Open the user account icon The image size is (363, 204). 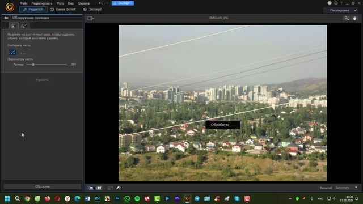tap(330, 3)
